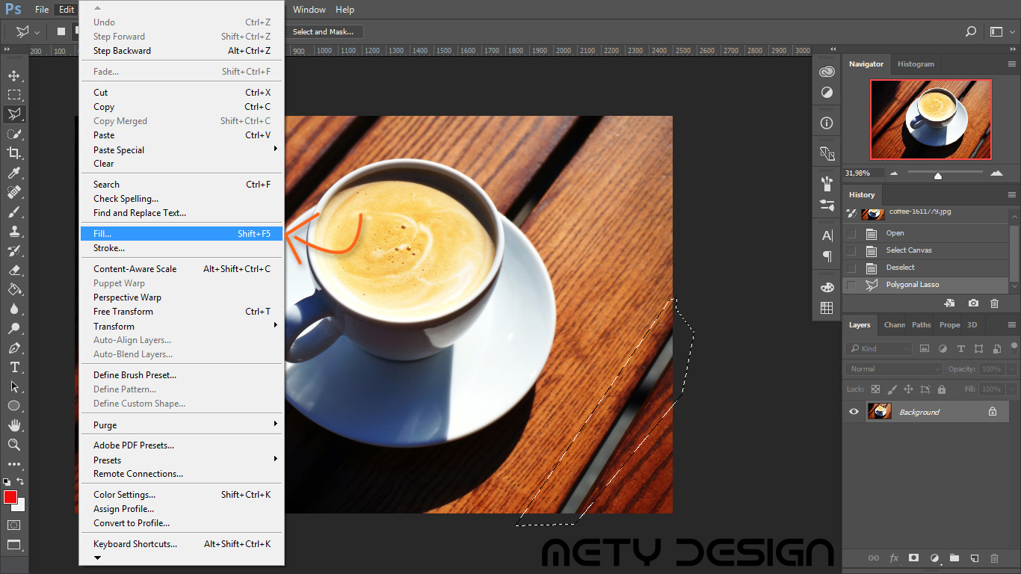Select the Type tool

[x=14, y=367]
